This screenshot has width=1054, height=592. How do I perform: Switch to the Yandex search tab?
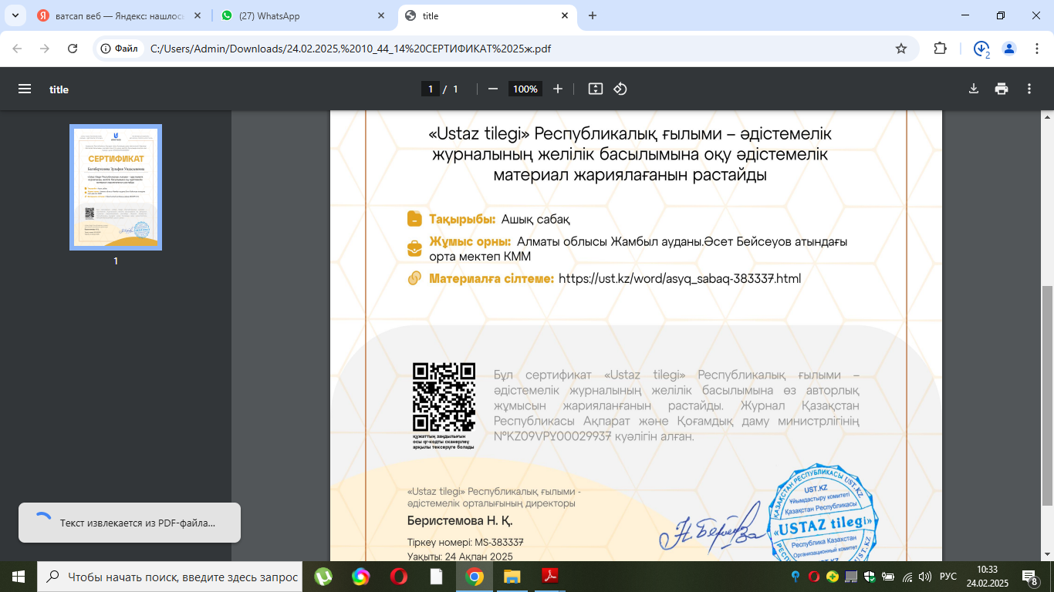click(120, 15)
